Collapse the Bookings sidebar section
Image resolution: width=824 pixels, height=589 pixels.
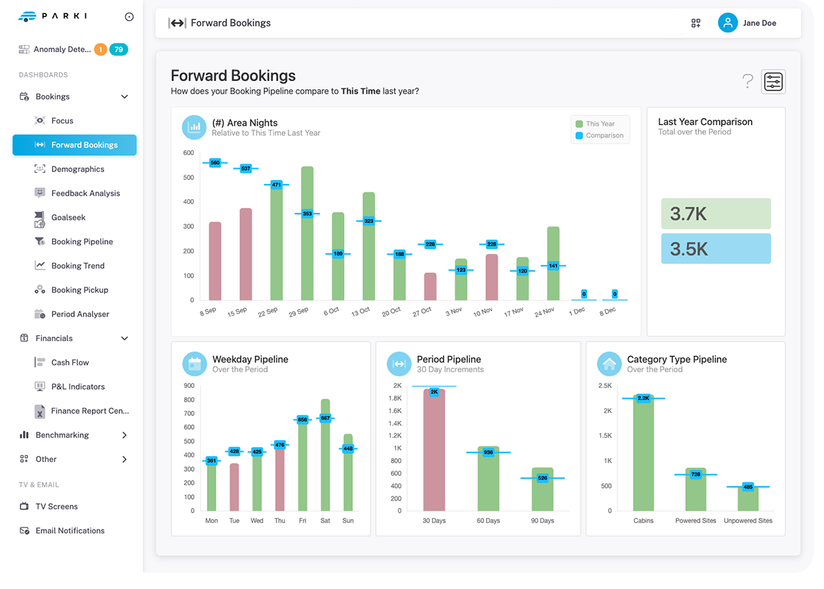pyautogui.click(x=124, y=97)
